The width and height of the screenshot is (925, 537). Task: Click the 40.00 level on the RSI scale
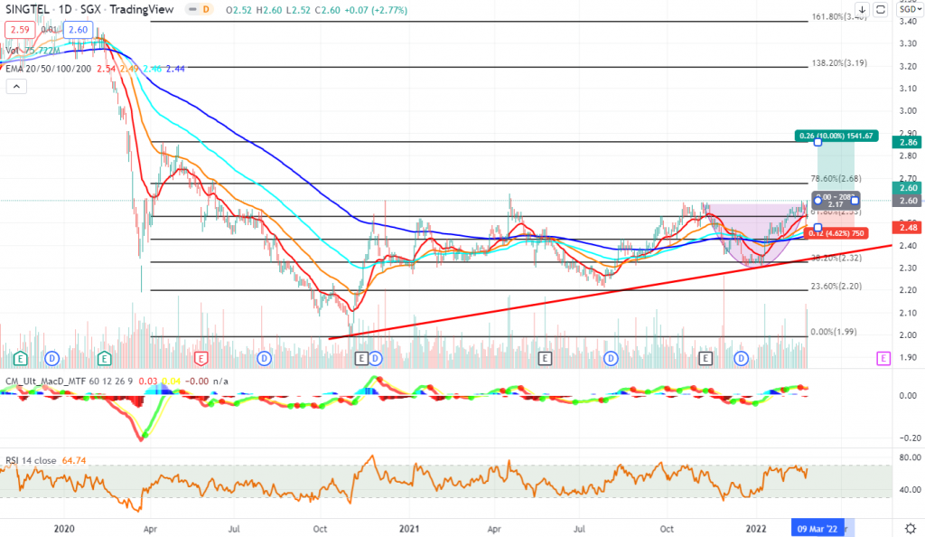click(x=909, y=489)
